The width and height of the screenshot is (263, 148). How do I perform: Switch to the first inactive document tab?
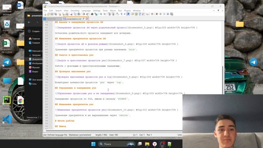53,19
